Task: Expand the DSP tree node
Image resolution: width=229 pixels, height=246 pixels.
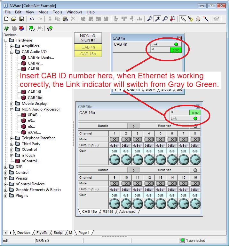Action: [6, 167]
